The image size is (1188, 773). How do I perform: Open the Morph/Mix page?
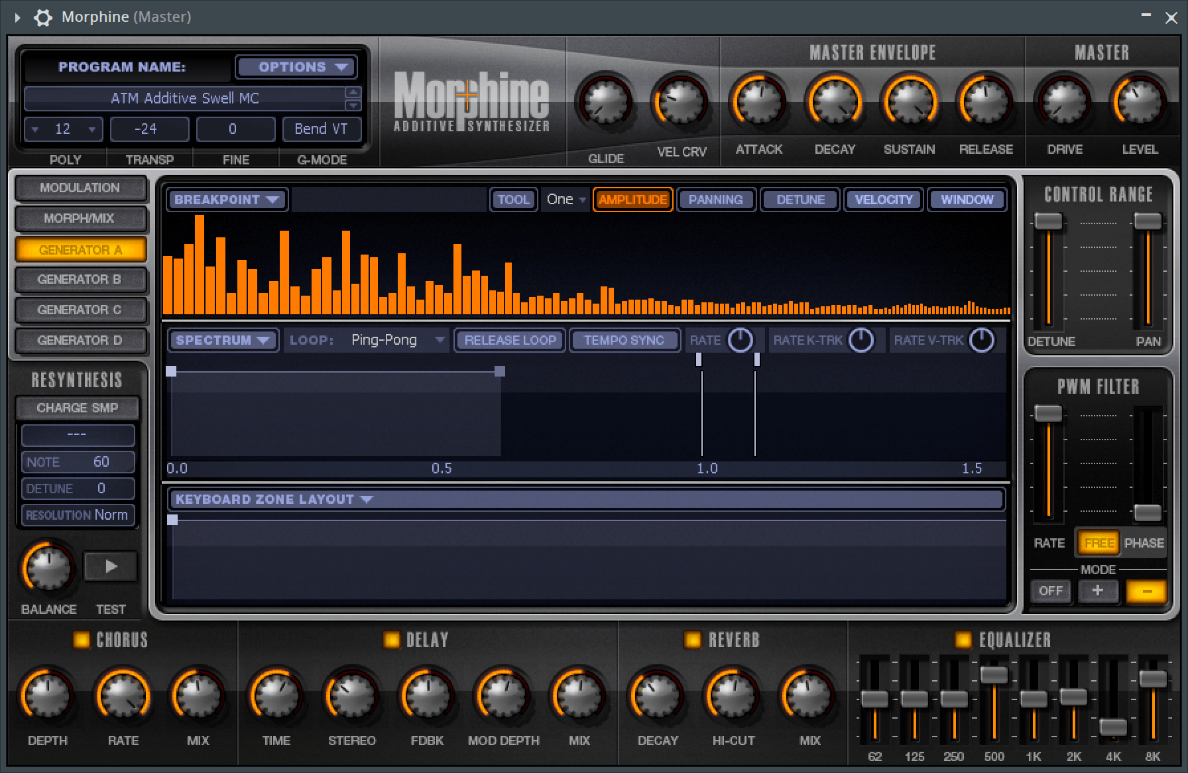click(x=80, y=218)
